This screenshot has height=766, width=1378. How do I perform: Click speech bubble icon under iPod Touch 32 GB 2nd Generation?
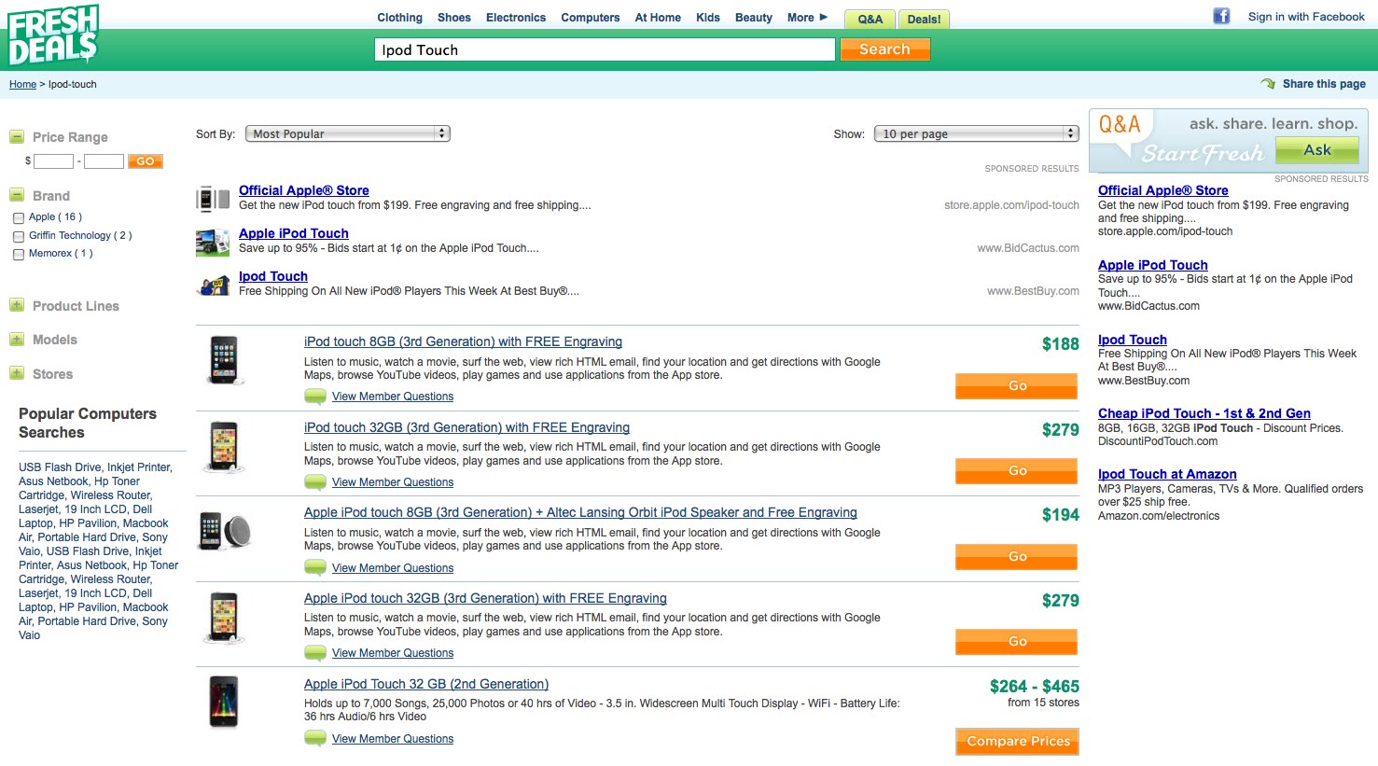coord(315,739)
